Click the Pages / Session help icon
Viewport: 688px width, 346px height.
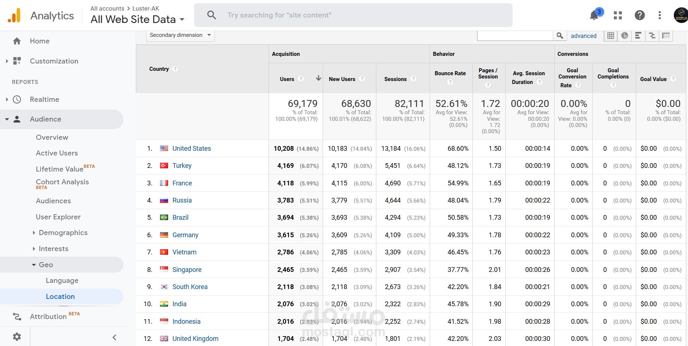point(488,85)
